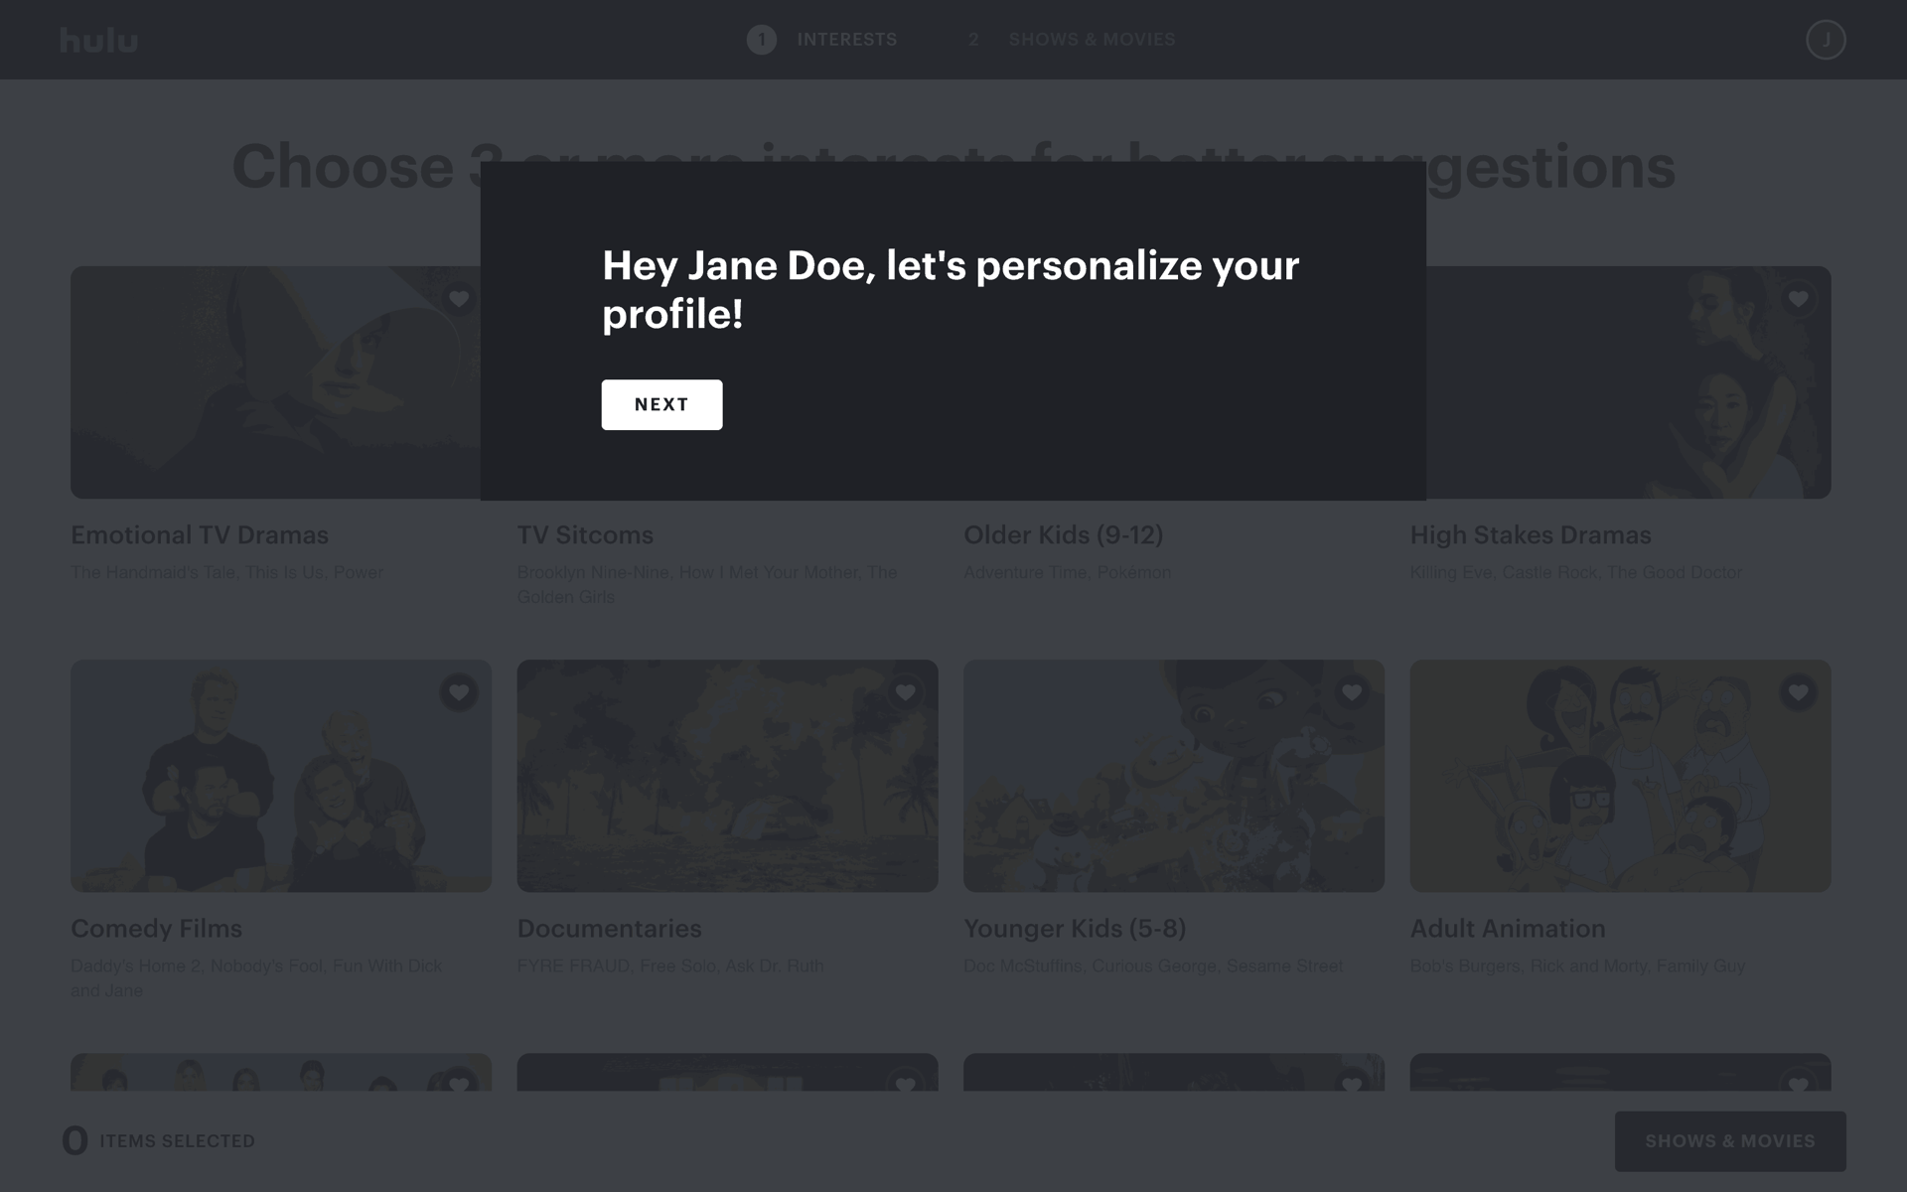Open the Hulu logo home link

point(98,40)
